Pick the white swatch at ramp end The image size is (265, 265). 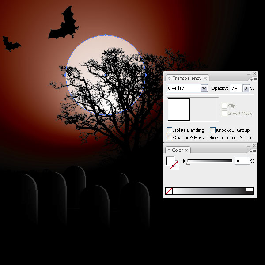pos(250,189)
